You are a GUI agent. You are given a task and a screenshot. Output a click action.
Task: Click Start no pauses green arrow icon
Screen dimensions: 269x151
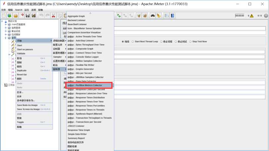(119, 16)
